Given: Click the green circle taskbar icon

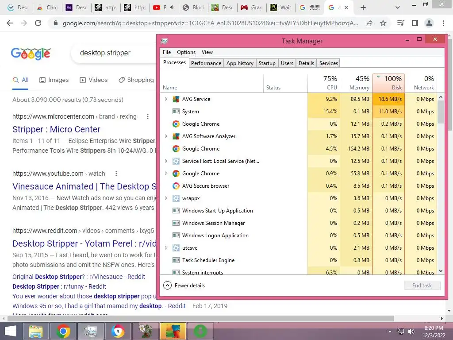Looking at the screenshot, I should (x=200, y=331).
